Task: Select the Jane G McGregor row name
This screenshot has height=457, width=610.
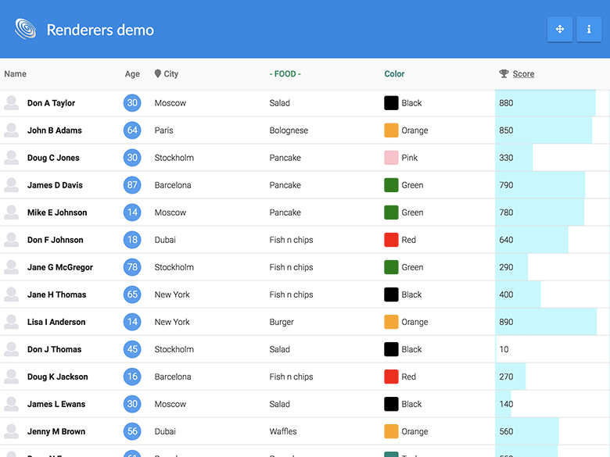Action: click(x=60, y=267)
